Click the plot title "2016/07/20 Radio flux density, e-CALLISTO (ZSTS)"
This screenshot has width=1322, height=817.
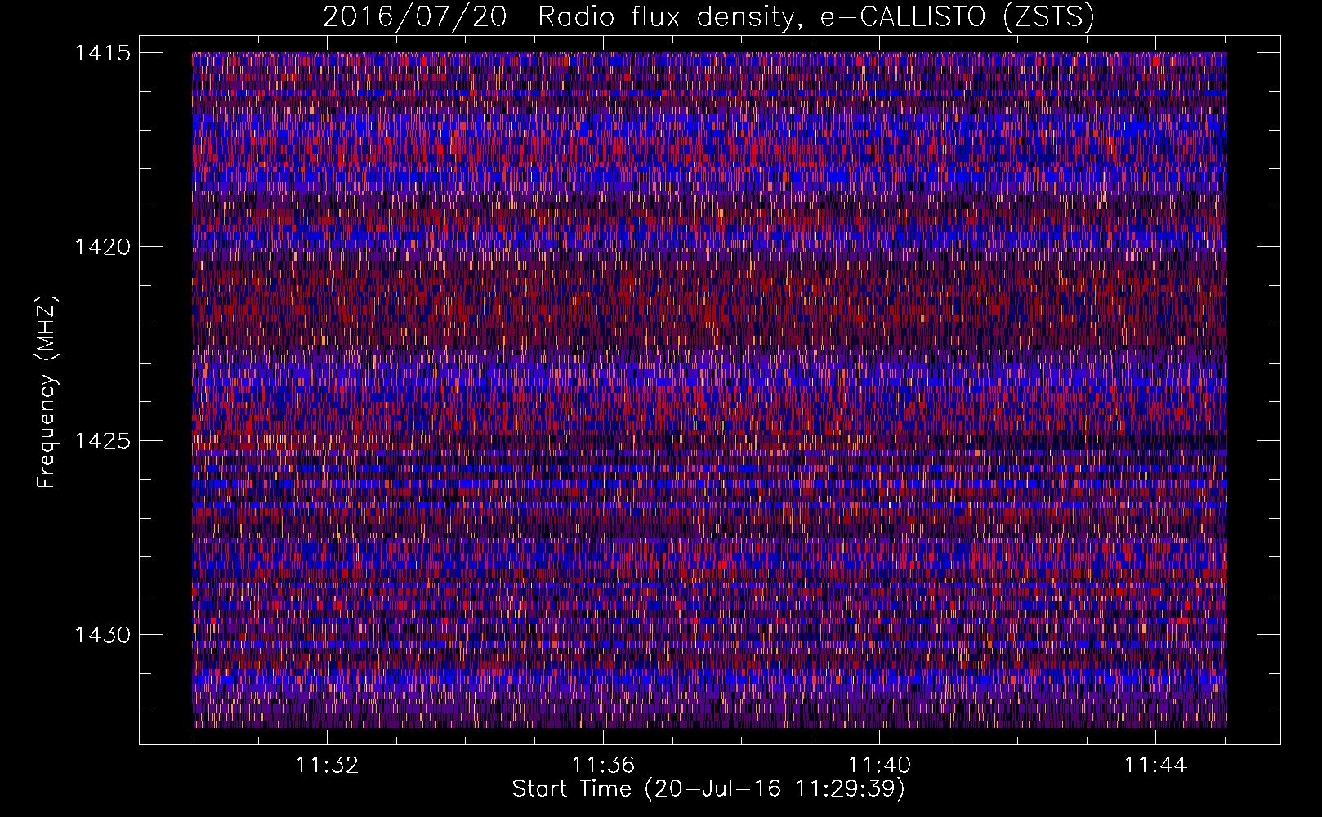click(x=708, y=16)
